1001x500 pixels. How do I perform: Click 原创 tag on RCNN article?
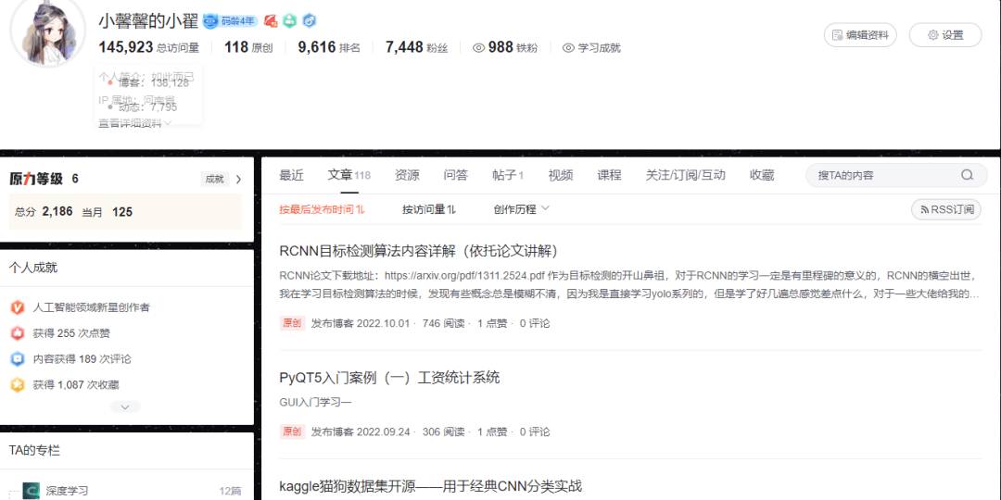(292, 323)
